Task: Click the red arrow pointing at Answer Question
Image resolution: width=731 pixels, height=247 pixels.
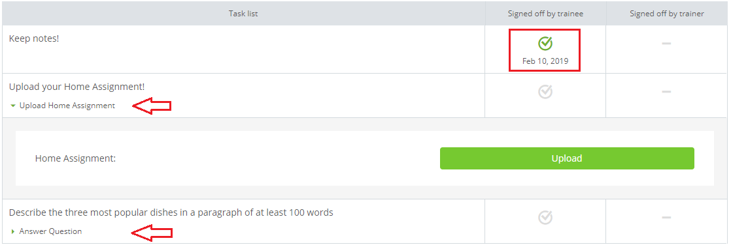Action: pos(152,232)
